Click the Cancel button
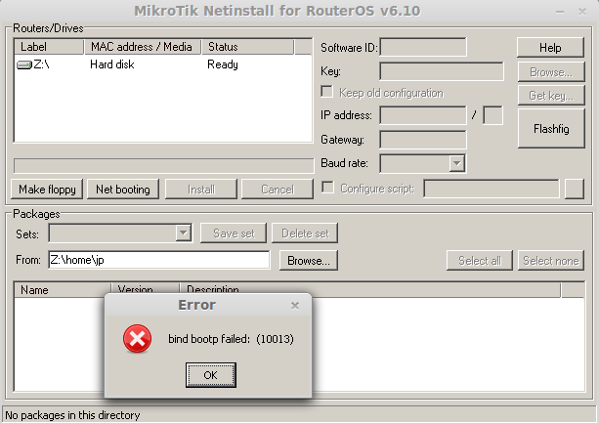 tap(278, 190)
